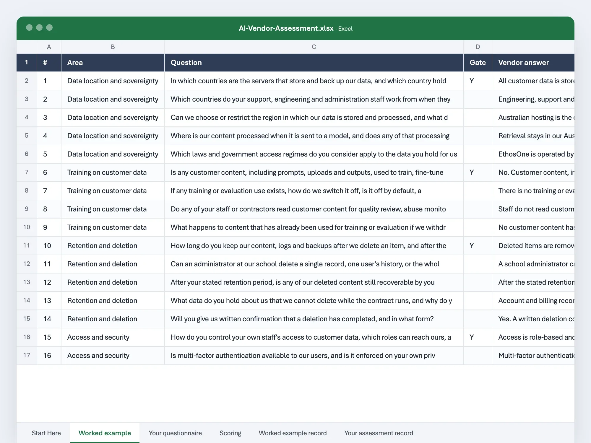Click question 'Can we choose or restrict the region'
591x443 pixels.
(314, 118)
